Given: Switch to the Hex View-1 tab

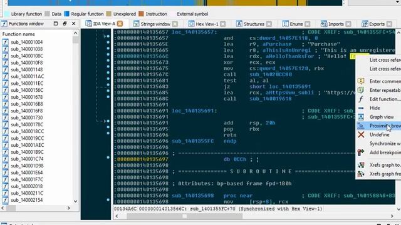Looking at the screenshot, I should (x=207, y=24).
